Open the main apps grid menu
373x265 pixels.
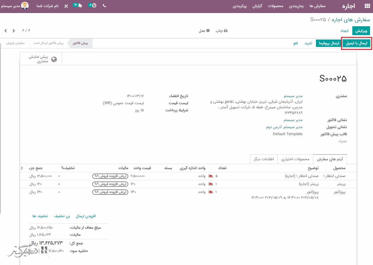click(367, 6)
